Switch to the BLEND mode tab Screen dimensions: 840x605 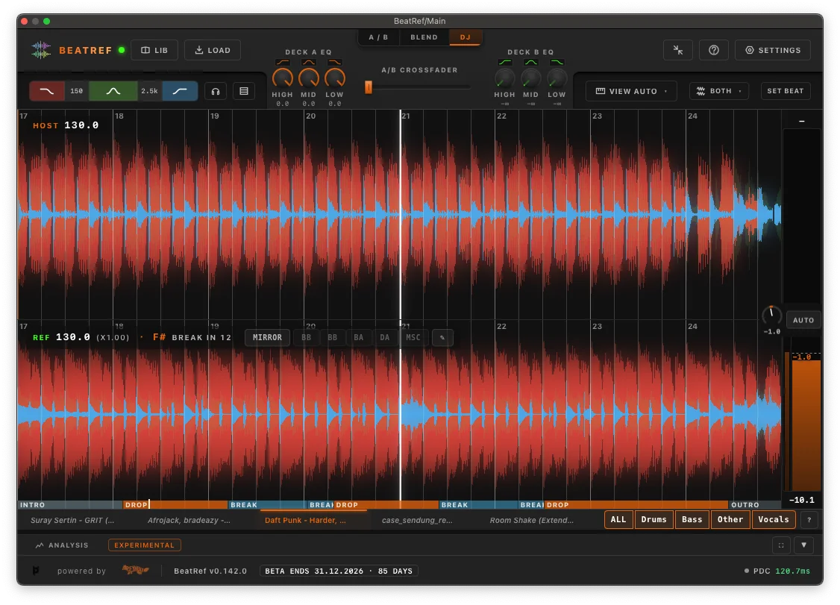coord(424,37)
